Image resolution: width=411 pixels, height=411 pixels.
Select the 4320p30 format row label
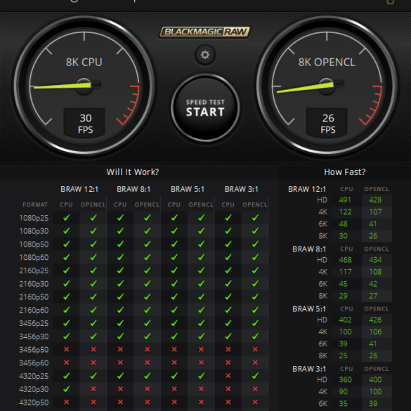34,389
